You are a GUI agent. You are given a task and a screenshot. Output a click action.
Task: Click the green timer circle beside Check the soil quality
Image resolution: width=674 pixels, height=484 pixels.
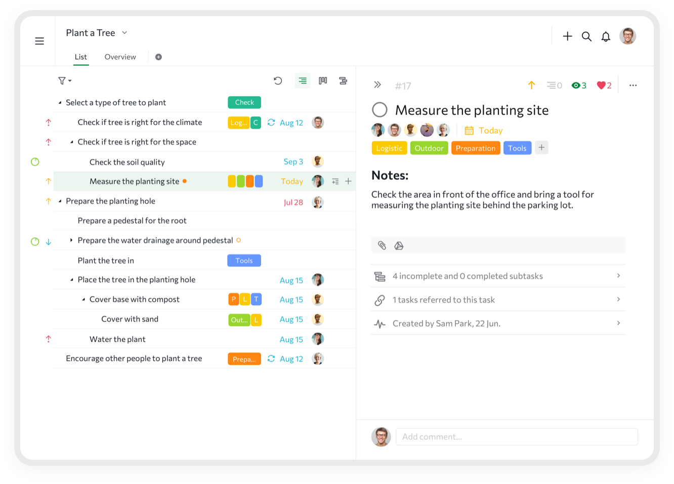pyautogui.click(x=34, y=162)
